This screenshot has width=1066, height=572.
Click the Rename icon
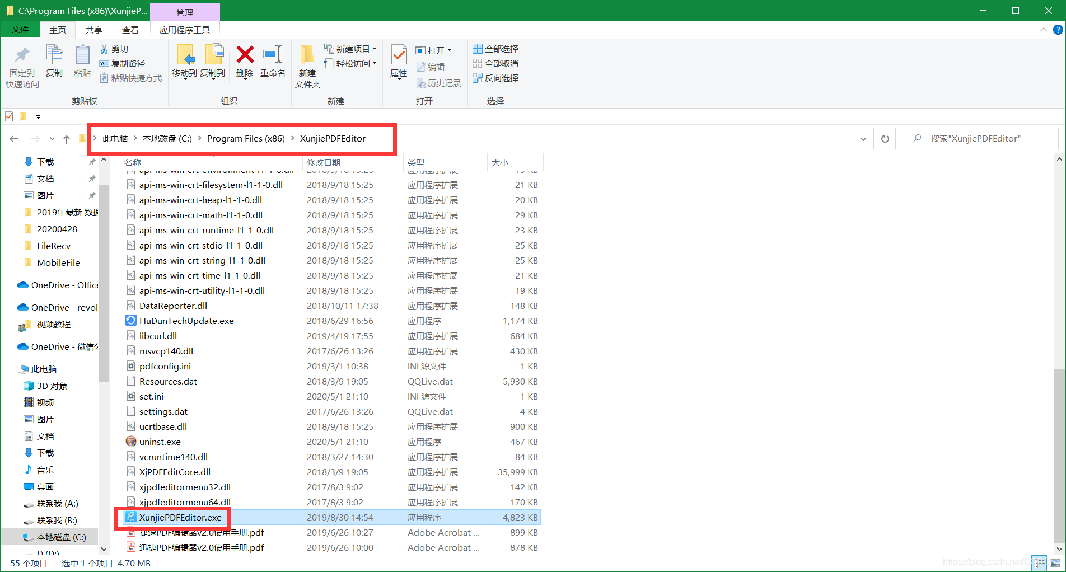point(273,55)
